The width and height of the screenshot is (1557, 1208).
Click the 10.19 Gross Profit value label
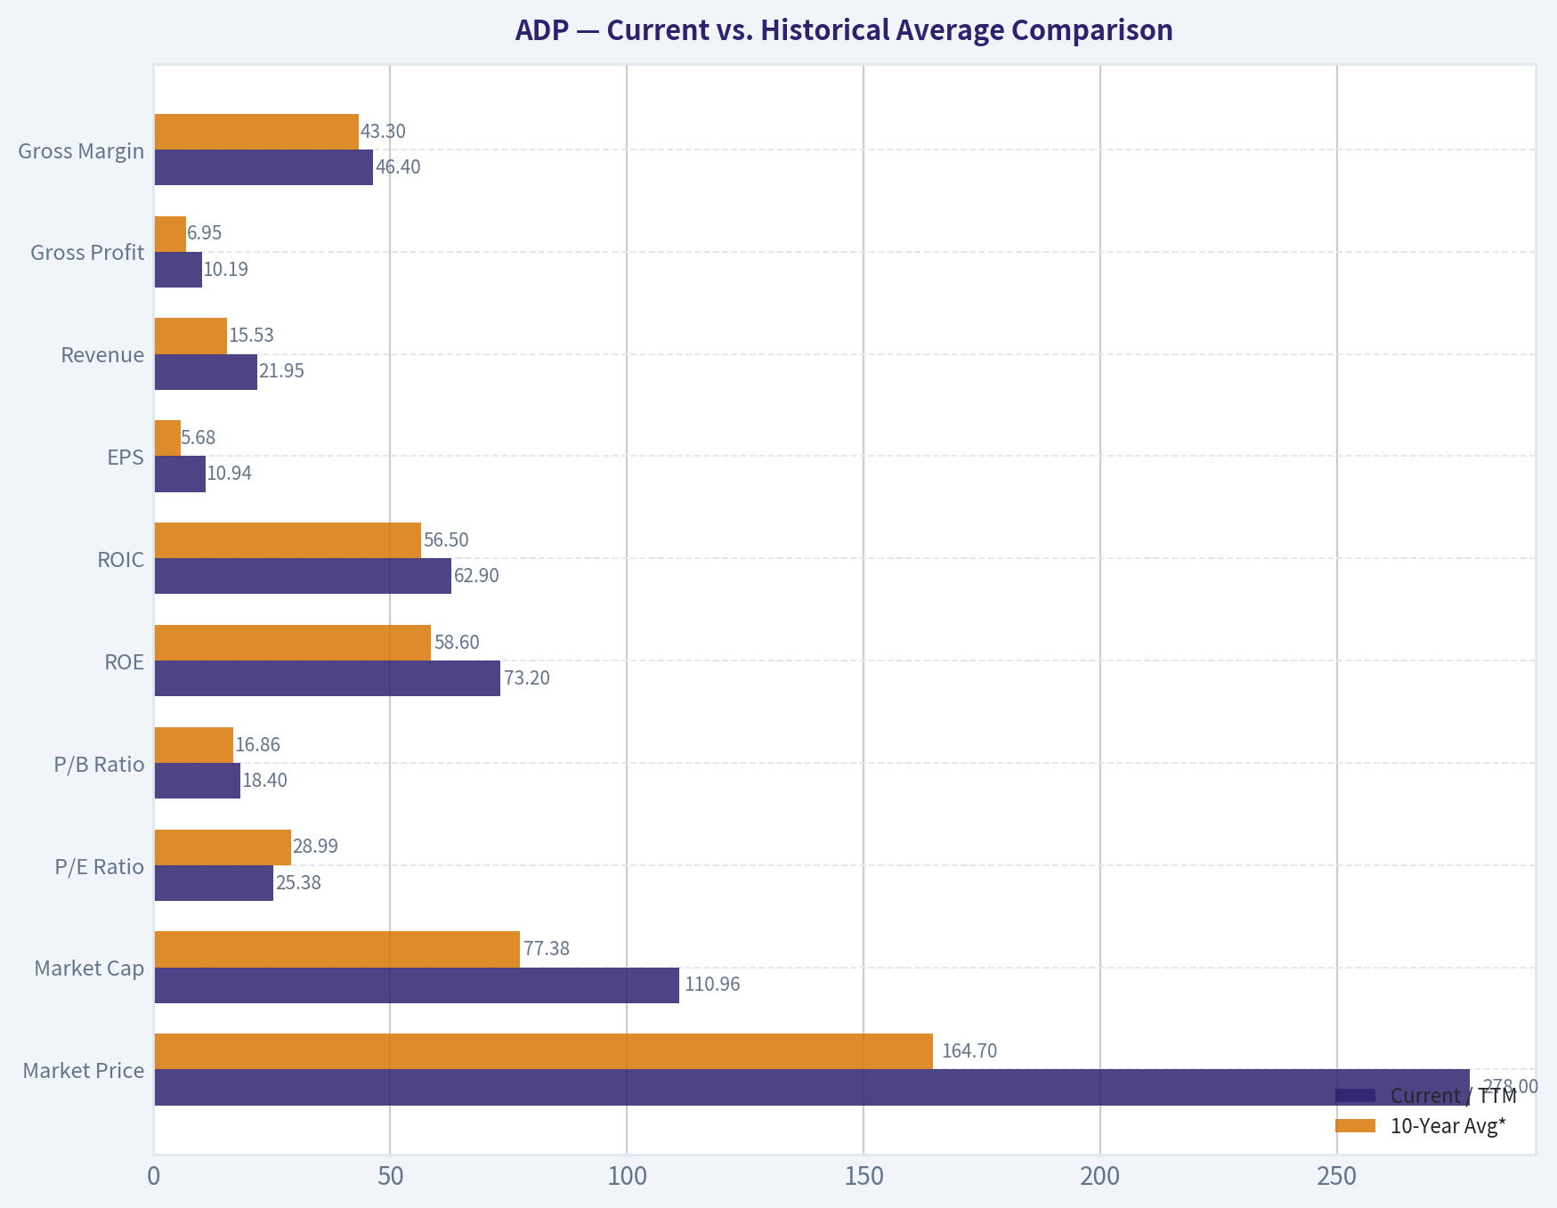226,269
